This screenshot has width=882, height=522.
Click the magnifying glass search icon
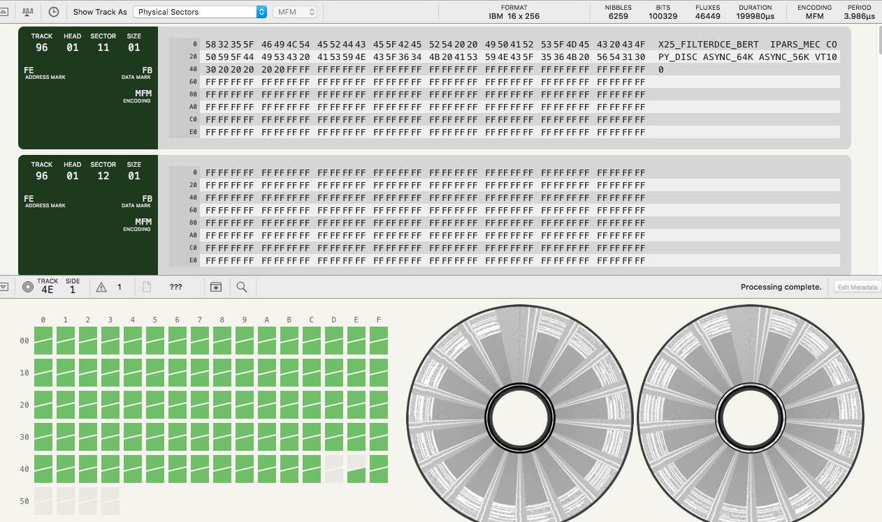(x=242, y=287)
